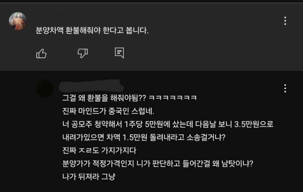Select the reply line starting '분양가가 적정가격인지'
Screen dimensions: 303x192
pos(157,164)
